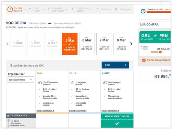This screenshot has width=172, height=129.
Task: Select the 7 Mar date tab
Action: (x=104, y=44)
